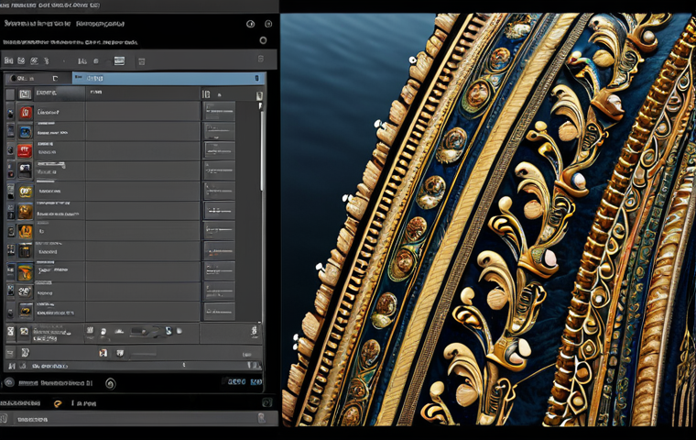Click the orange curved icon in the lower status row

[58, 403]
